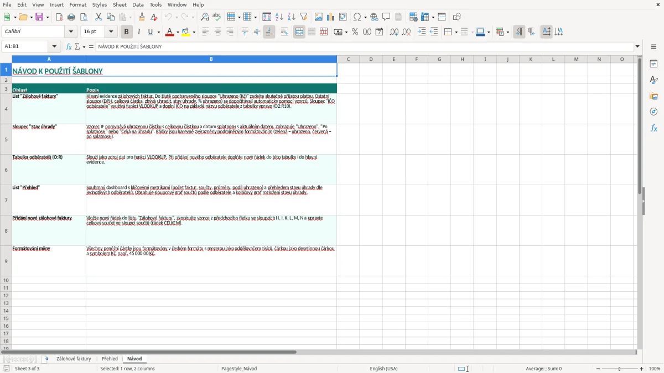The image size is (664, 373).
Task: Toggle Bold formatting
Action: [x=126, y=32]
